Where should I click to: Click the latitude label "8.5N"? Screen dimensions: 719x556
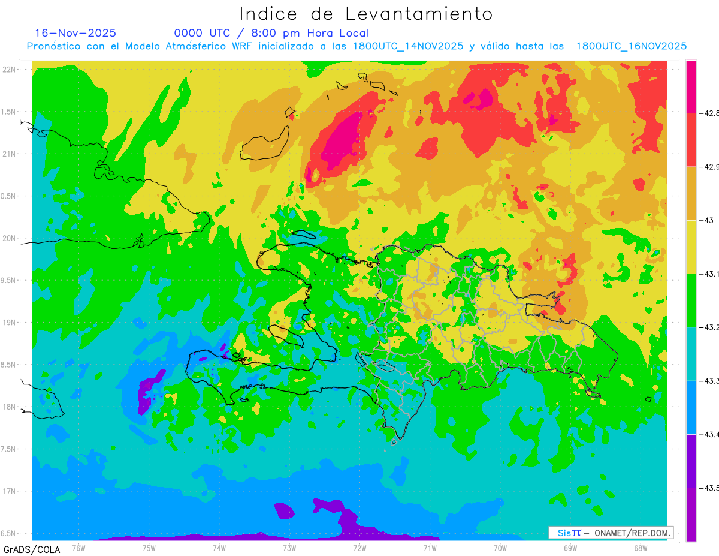click(9, 365)
